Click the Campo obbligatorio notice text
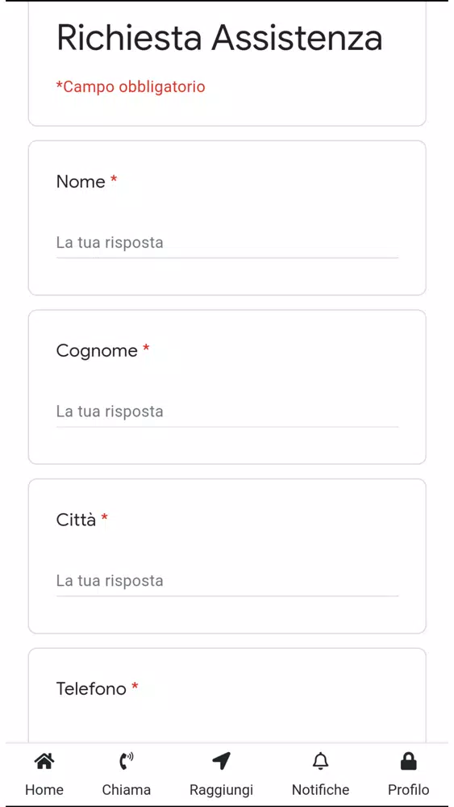The image size is (454, 807). point(131,87)
